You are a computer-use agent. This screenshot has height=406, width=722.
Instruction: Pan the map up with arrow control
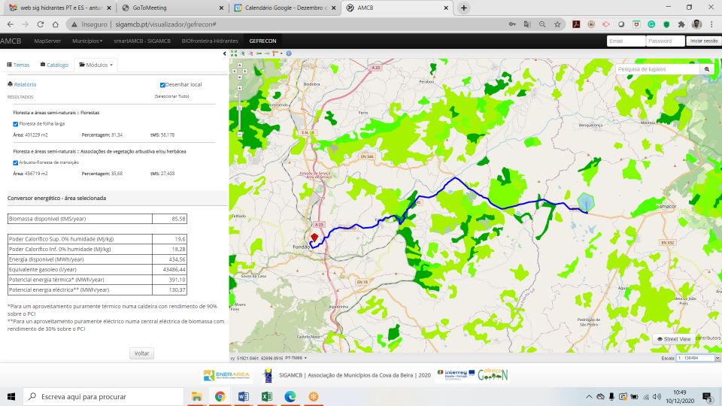[240, 65]
